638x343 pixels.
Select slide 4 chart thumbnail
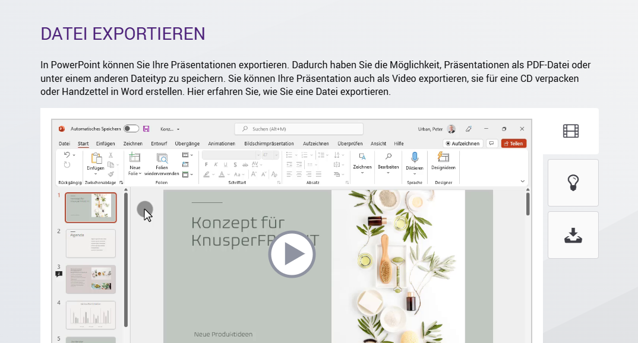pos(91,315)
